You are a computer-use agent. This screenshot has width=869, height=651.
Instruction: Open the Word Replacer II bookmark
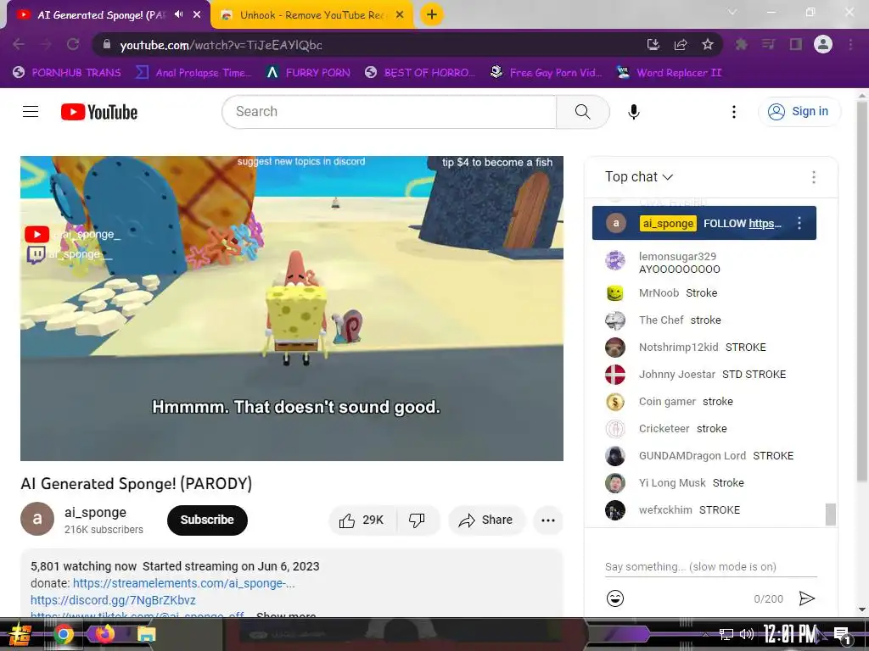pos(670,73)
